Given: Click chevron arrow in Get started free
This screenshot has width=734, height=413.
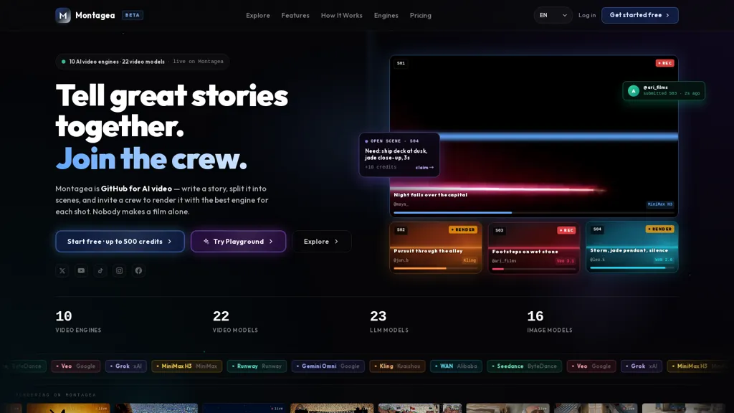Looking at the screenshot, I should 667,16.
